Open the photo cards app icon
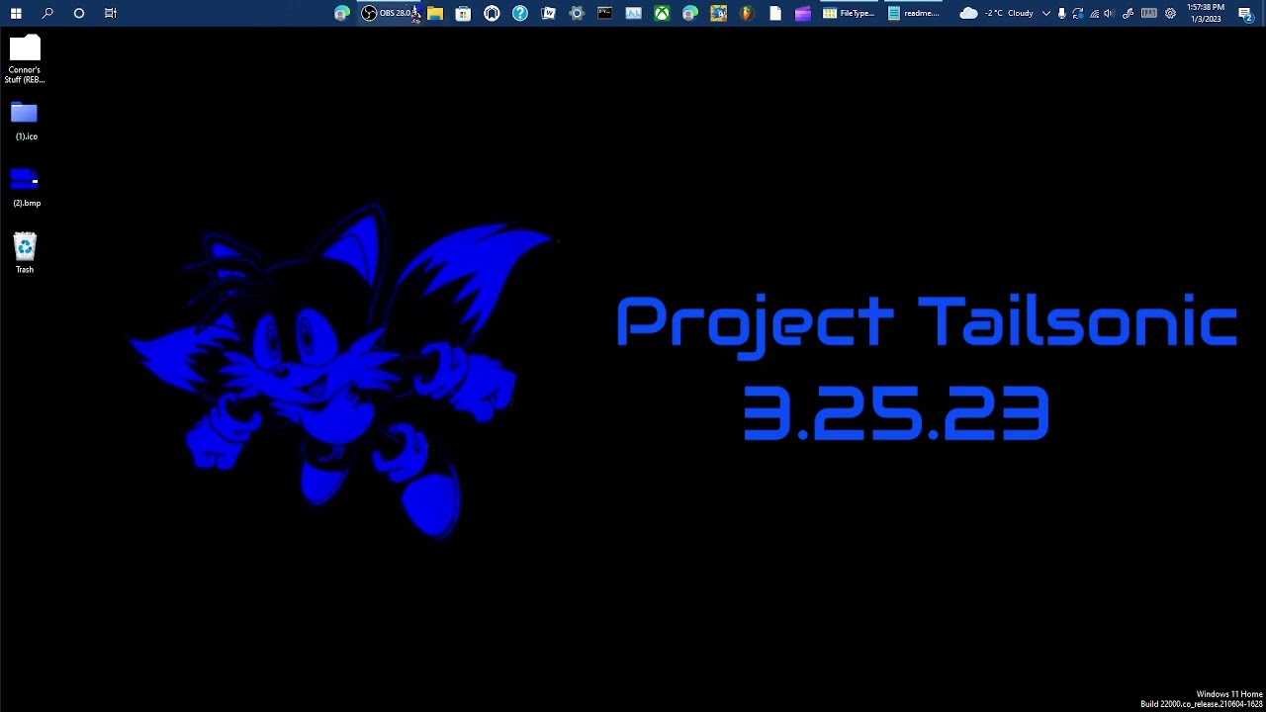1266x712 pixels. click(x=548, y=13)
